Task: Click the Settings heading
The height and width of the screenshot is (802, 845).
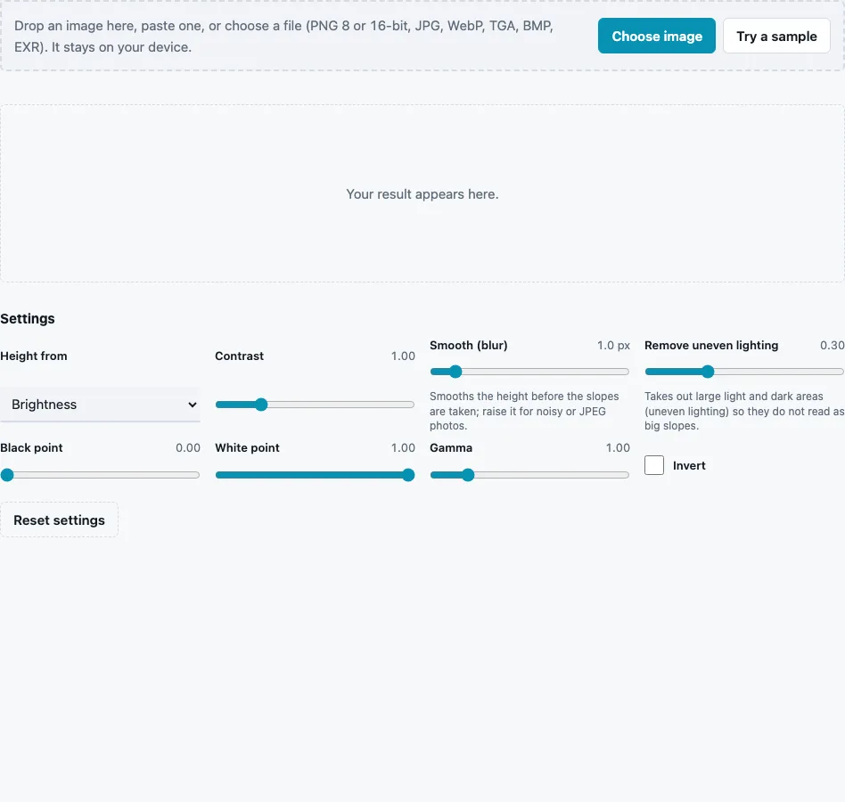Action: [x=28, y=319]
